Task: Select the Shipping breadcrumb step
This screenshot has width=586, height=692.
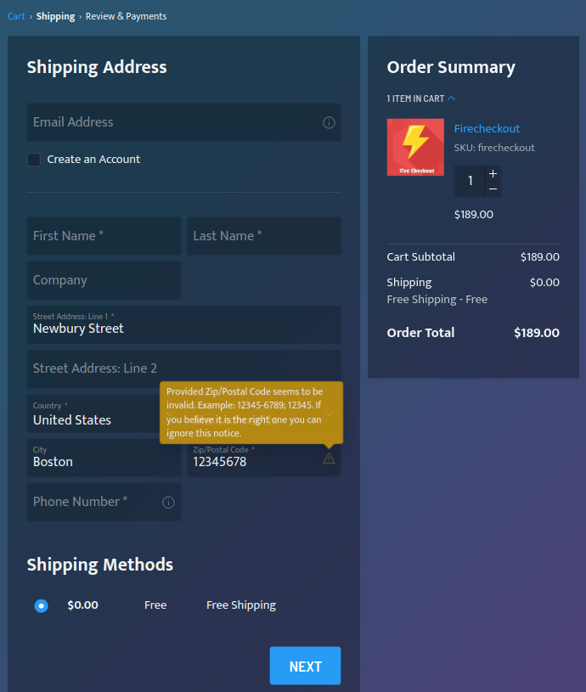Action: pyautogui.click(x=55, y=16)
